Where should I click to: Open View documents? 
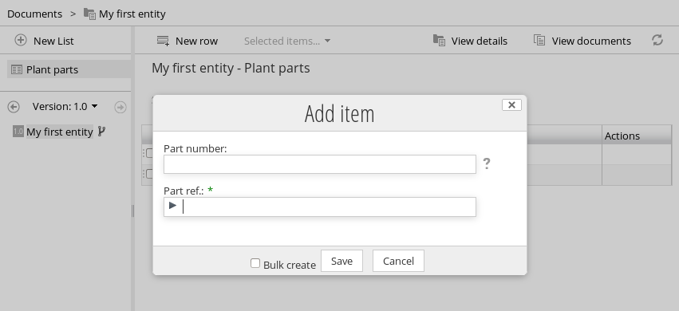tap(591, 41)
